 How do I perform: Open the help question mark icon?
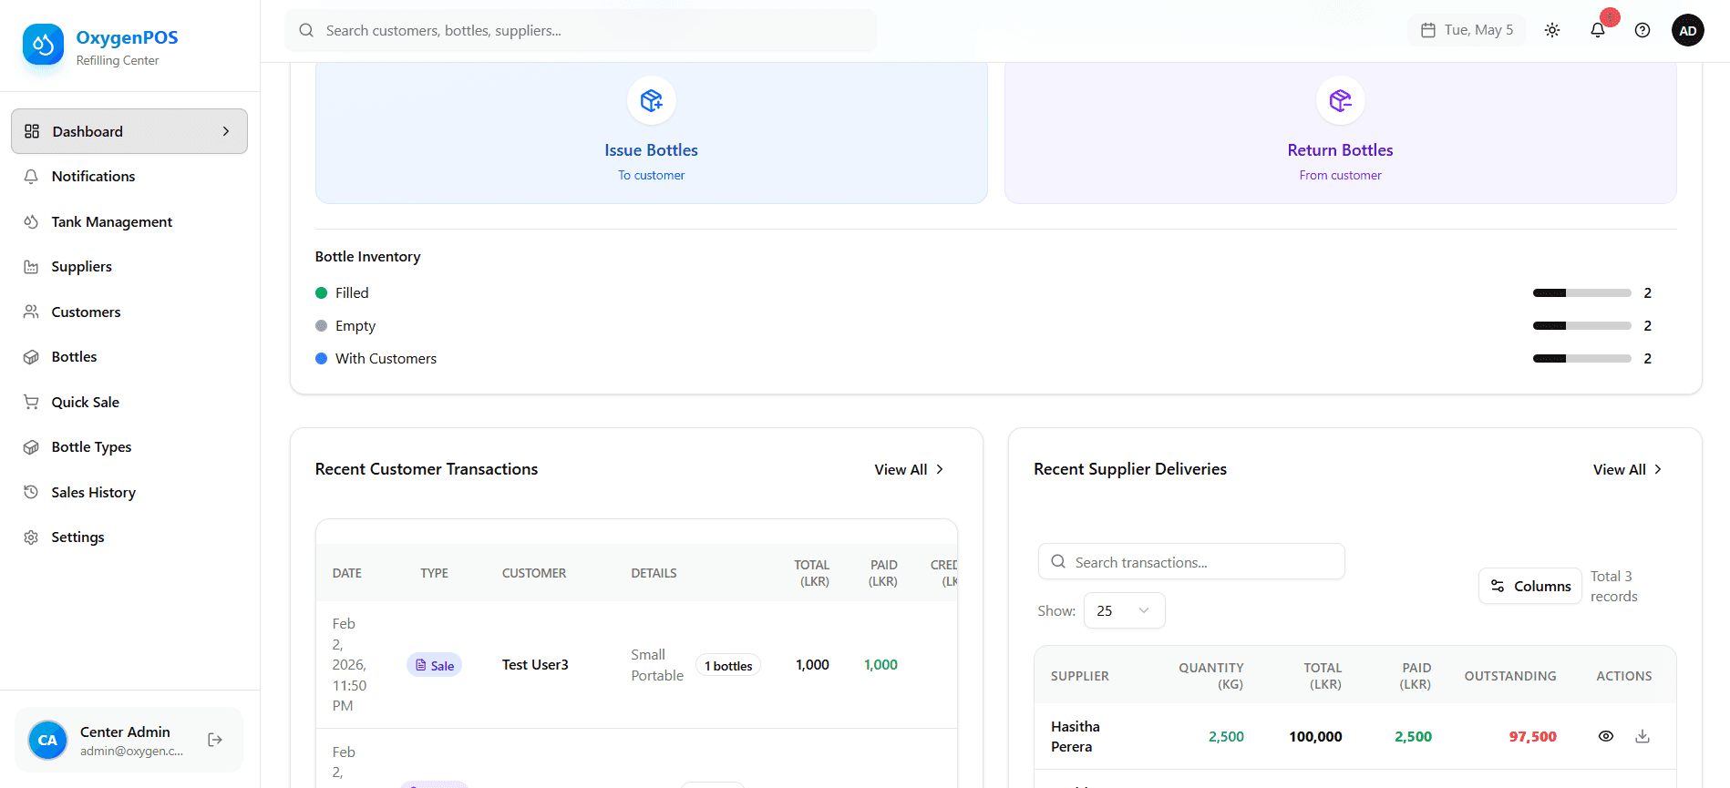pos(1642,30)
